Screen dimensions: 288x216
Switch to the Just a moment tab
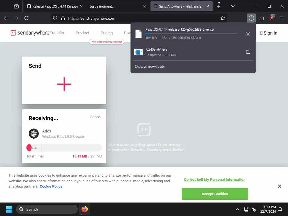(118, 6)
